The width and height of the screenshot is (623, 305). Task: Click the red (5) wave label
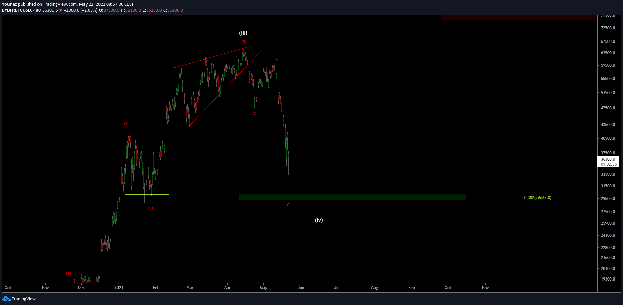click(244, 42)
